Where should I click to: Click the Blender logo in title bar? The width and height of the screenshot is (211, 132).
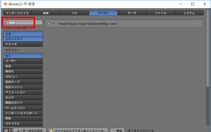tap(5, 4)
